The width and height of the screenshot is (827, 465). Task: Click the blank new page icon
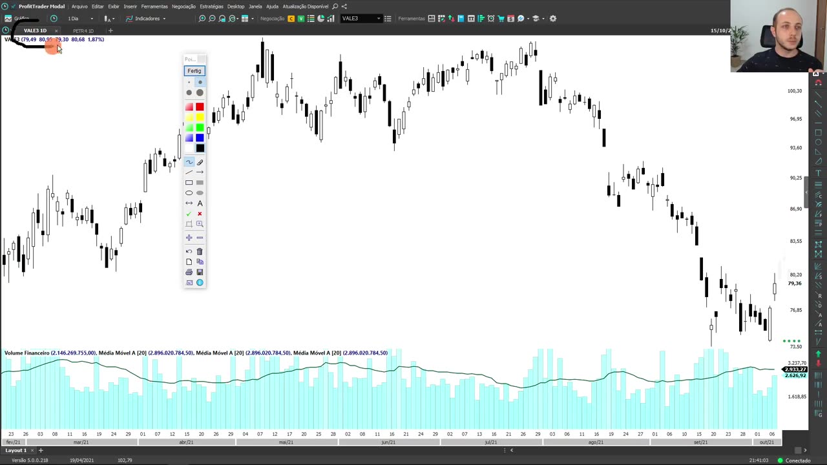(x=189, y=262)
